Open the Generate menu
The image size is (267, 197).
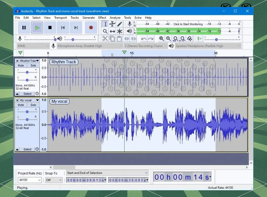(89, 18)
